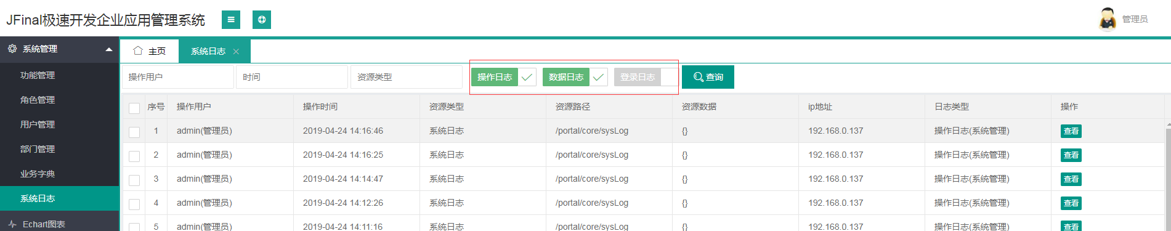
Task: Select all rows with header checkbox
Action: (134, 108)
